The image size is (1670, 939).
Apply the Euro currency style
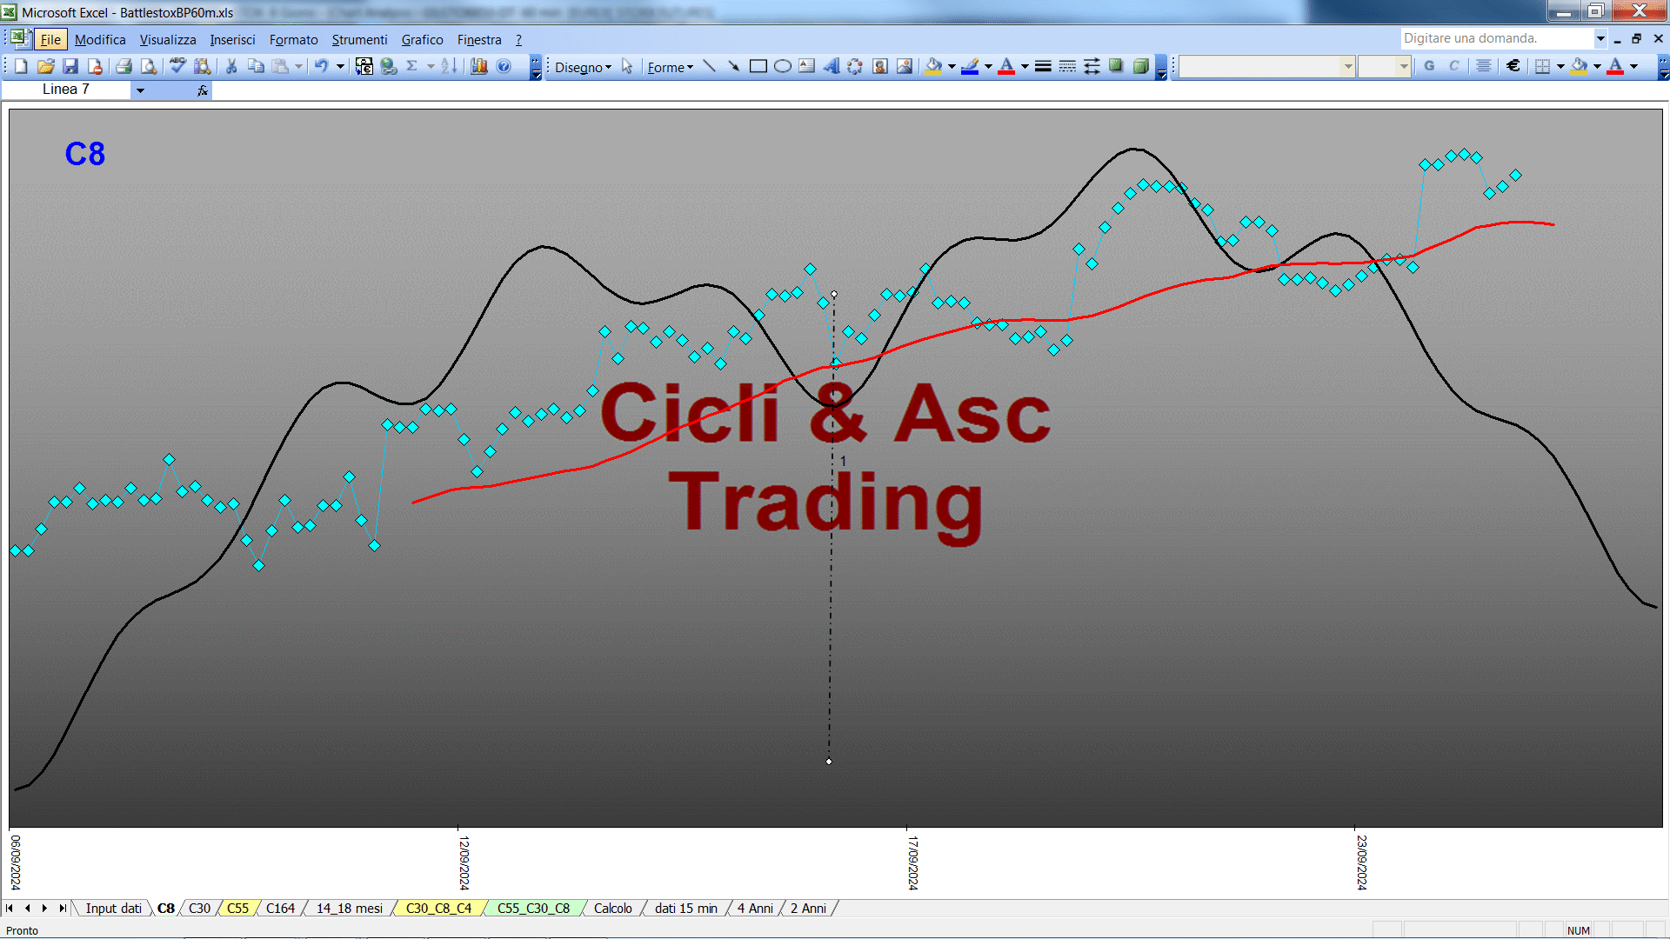coord(1513,66)
